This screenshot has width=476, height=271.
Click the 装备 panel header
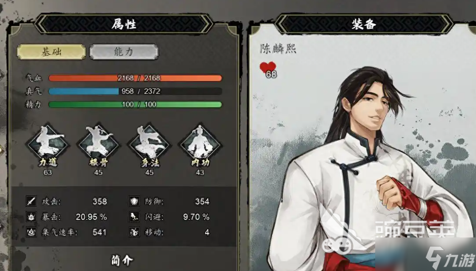tap(364, 24)
